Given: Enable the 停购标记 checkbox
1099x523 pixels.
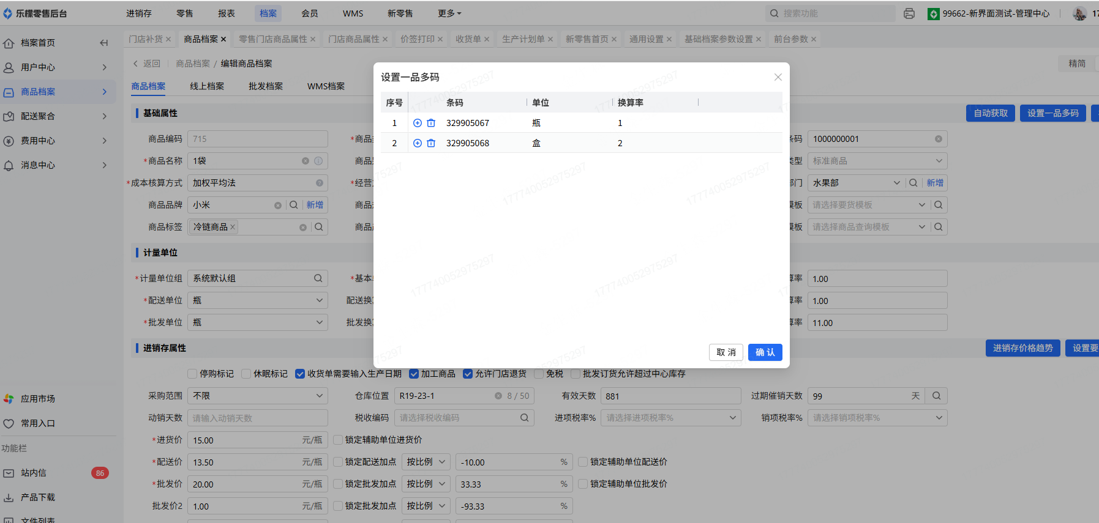Looking at the screenshot, I should click(192, 374).
